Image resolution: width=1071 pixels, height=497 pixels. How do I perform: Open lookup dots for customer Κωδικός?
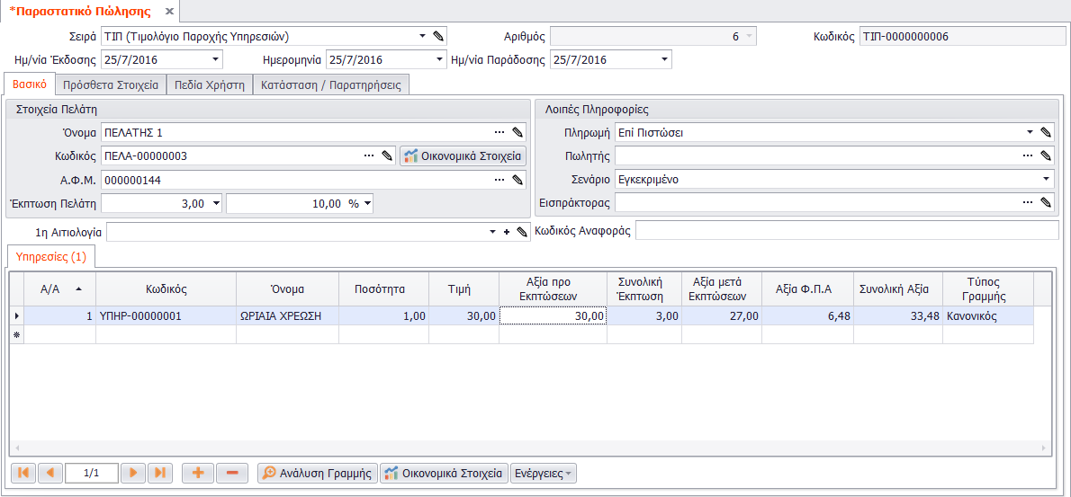pyautogui.click(x=369, y=156)
